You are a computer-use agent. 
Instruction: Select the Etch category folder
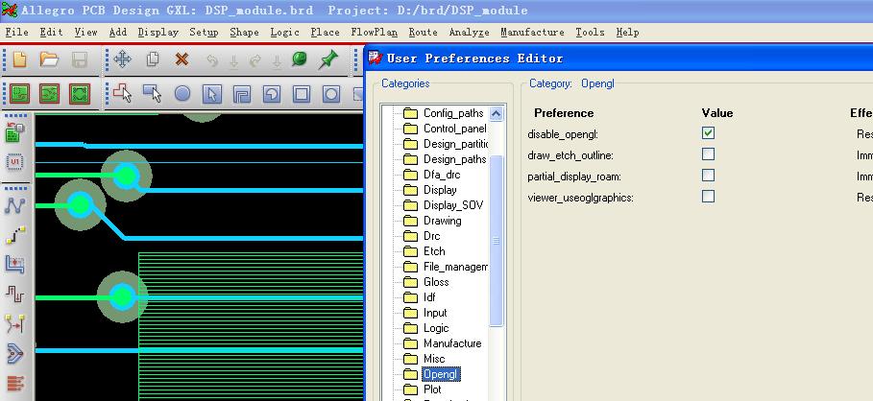(434, 251)
